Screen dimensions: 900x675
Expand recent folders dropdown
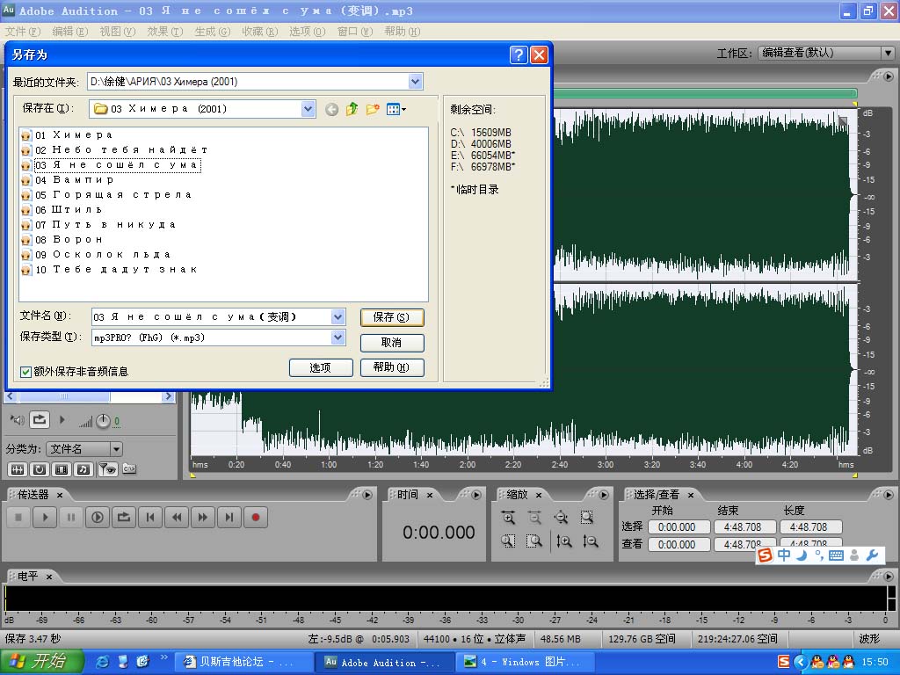click(415, 82)
